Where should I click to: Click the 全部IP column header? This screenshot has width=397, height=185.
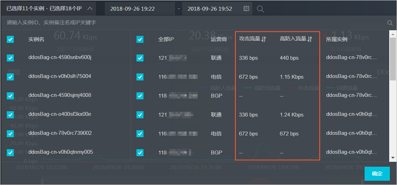point(166,39)
